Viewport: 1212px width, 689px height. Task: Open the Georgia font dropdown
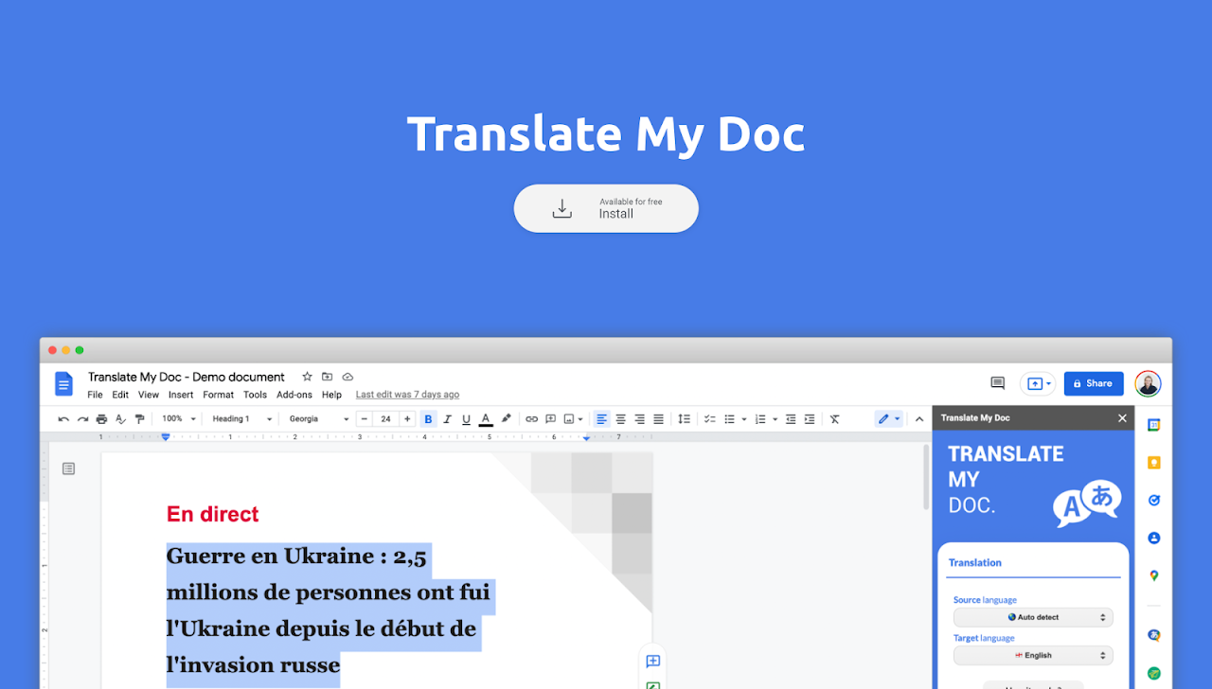click(x=318, y=419)
